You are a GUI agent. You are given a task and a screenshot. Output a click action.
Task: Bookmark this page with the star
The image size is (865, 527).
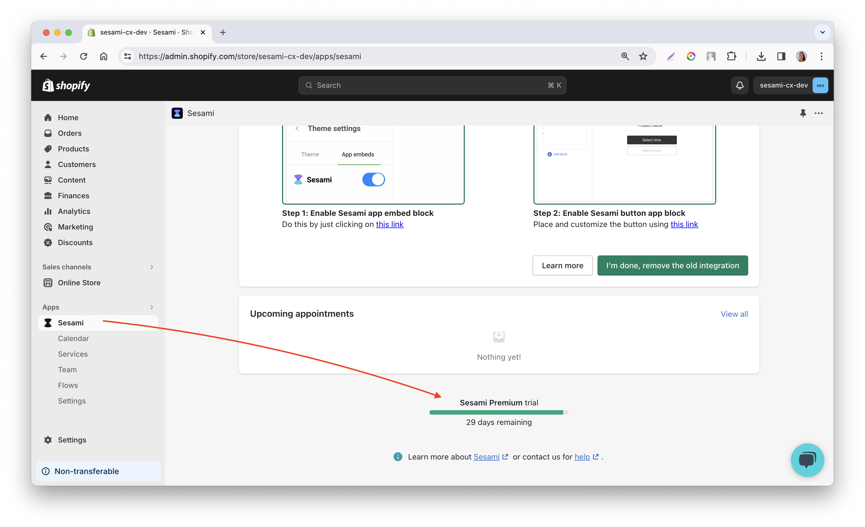pyautogui.click(x=643, y=56)
